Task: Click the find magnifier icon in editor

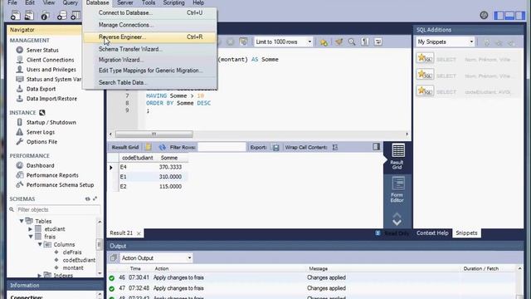Action: click(x=352, y=42)
